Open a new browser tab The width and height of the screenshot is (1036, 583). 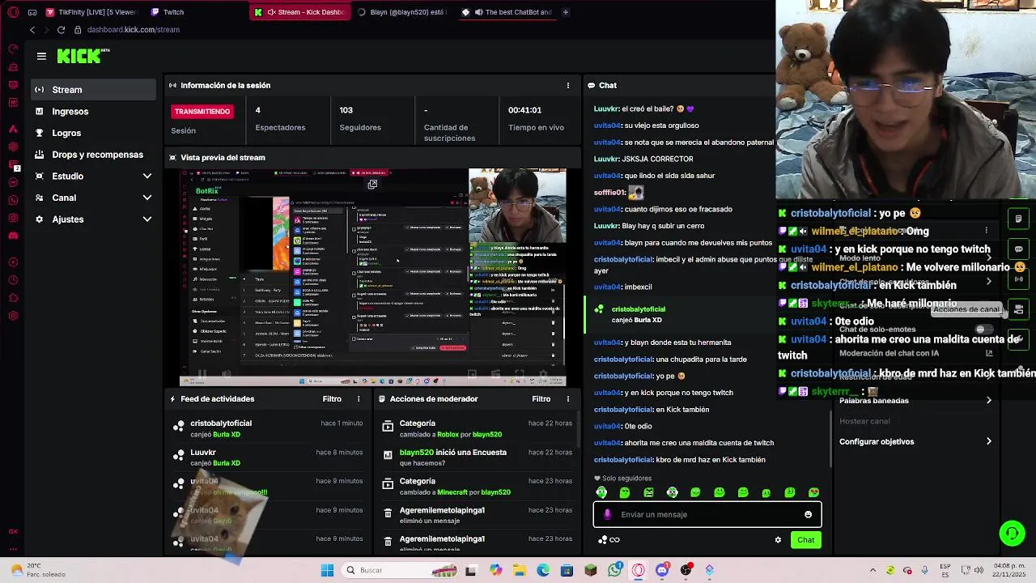(x=565, y=12)
